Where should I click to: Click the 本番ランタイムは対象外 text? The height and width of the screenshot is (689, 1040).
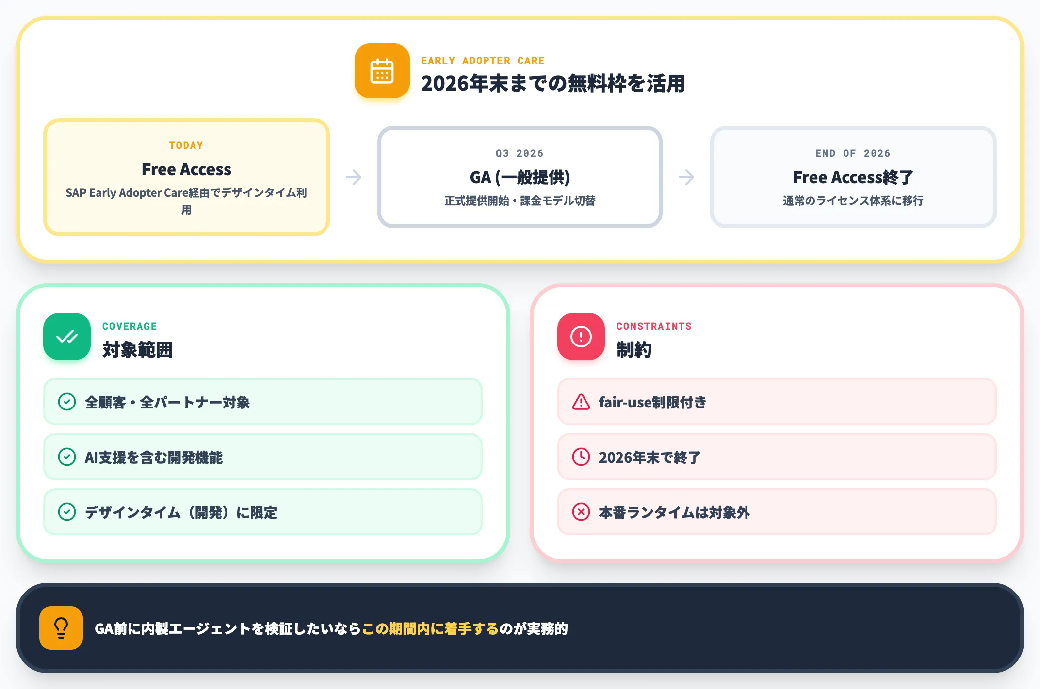pos(674,512)
